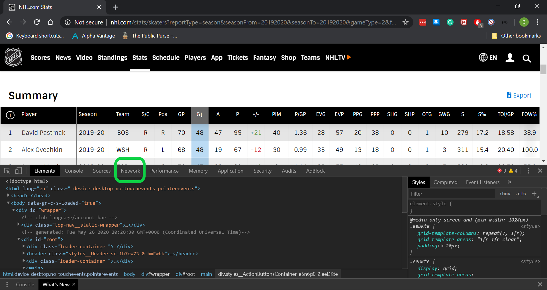Close the bottom DevTools drawer
Screen dimensions: 547x290
[540, 284]
